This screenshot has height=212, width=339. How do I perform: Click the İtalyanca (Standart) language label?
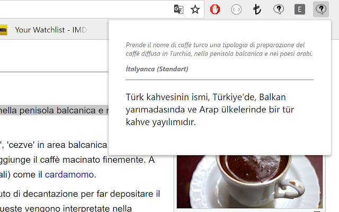[x=157, y=69]
